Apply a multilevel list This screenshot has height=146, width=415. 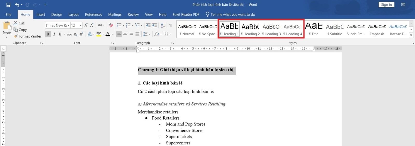click(137, 25)
